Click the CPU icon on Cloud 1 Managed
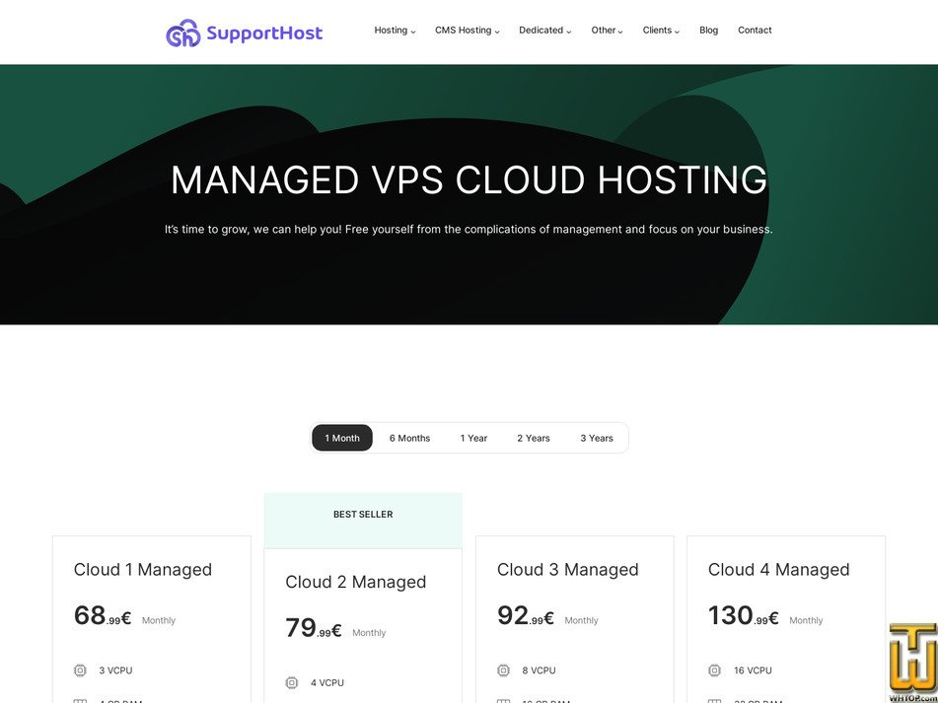The image size is (938, 703). pyautogui.click(x=80, y=669)
